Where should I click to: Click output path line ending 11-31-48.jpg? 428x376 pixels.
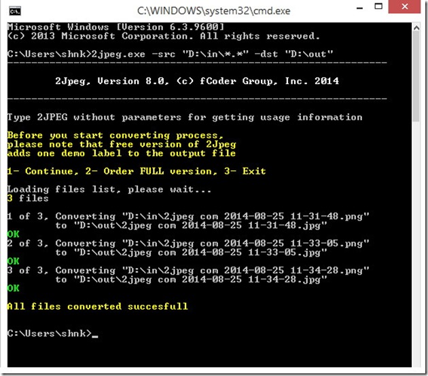tap(191, 225)
